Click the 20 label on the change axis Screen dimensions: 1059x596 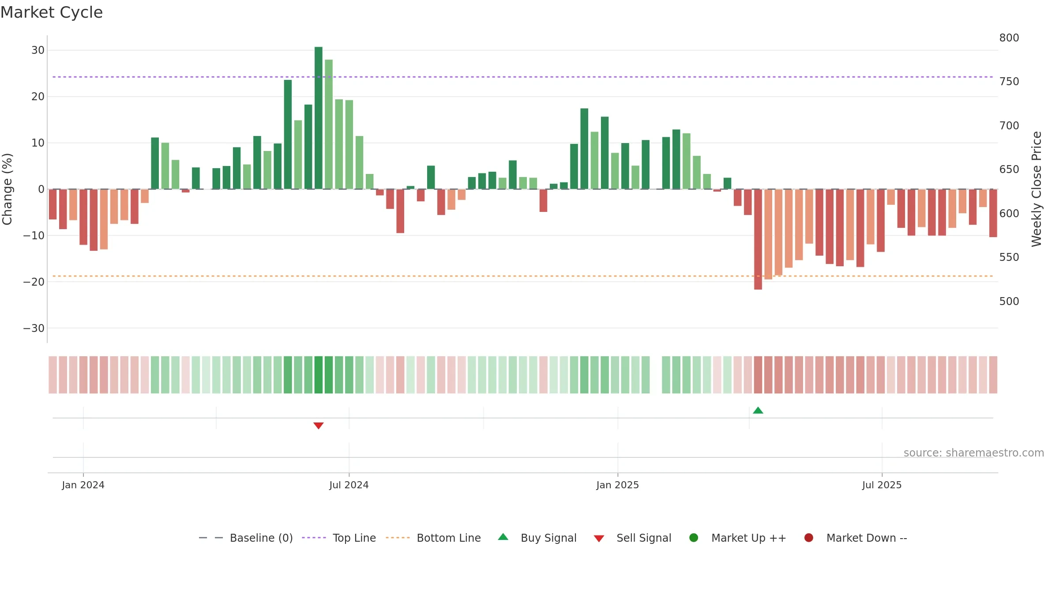click(38, 97)
